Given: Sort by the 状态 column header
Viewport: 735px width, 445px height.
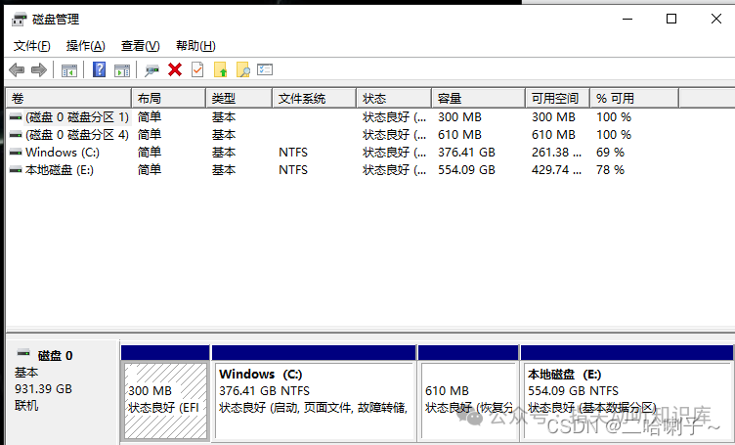Looking at the screenshot, I should (x=394, y=99).
